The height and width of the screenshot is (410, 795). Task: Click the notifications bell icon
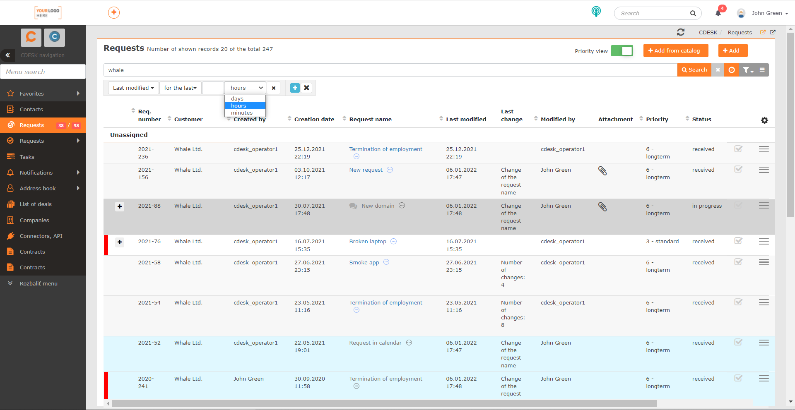(718, 13)
